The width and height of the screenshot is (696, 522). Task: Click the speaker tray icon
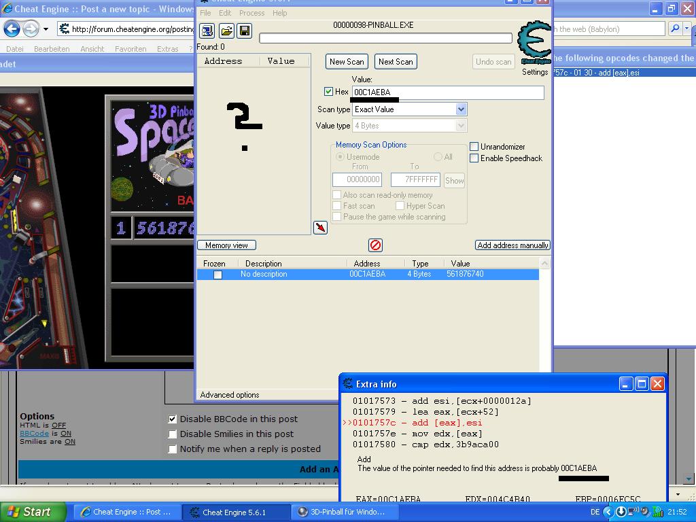[645, 512]
